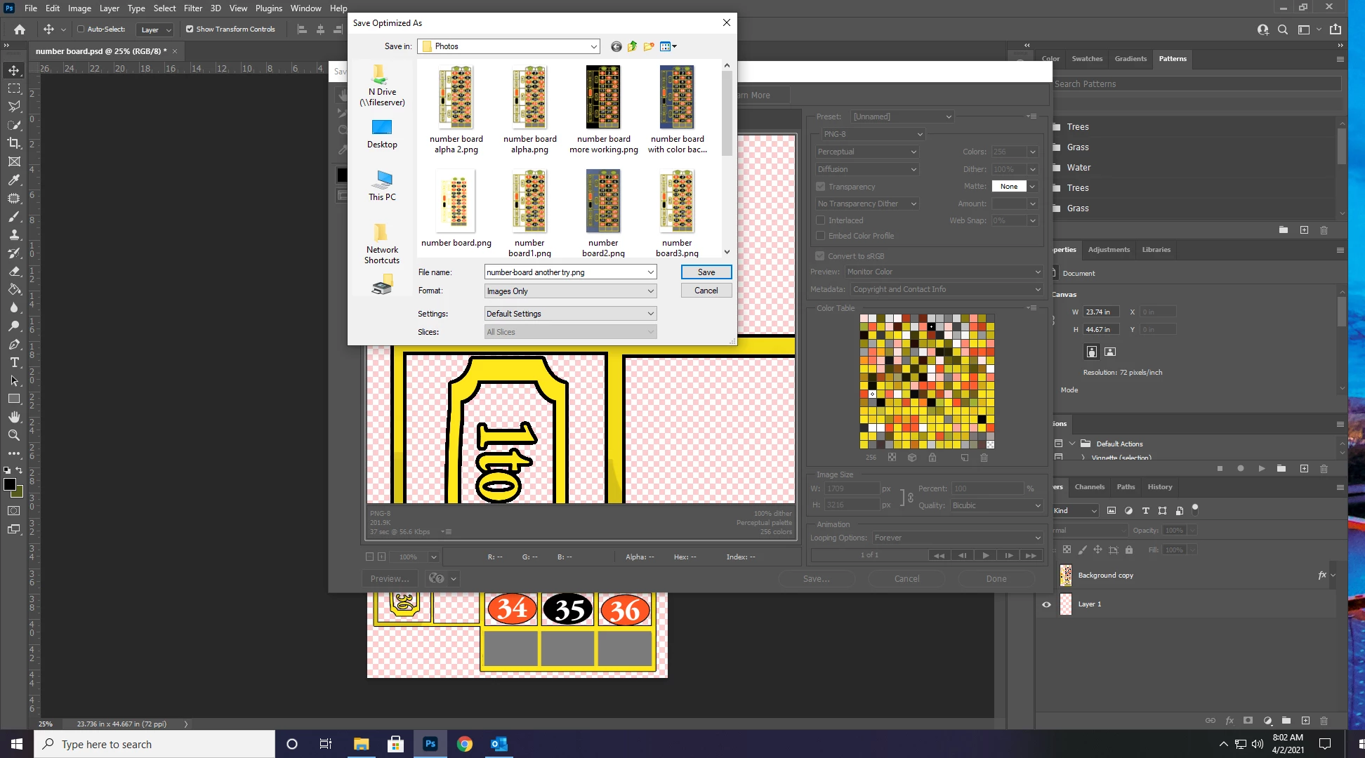
Task: Enable the Auto-Select checkbox
Action: (x=81, y=29)
